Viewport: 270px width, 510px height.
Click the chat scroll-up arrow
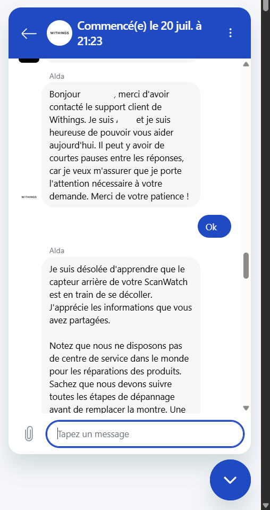[246, 64]
